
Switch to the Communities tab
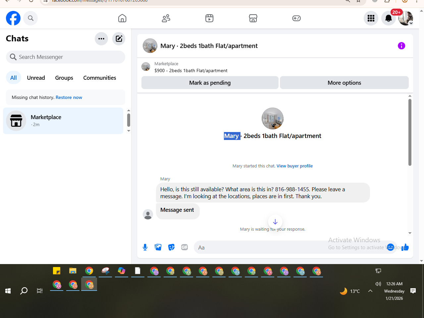pyautogui.click(x=100, y=78)
